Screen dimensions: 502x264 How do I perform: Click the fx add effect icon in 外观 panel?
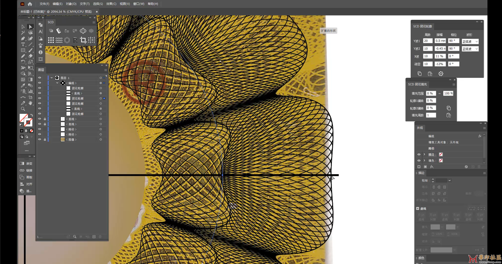(x=432, y=167)
